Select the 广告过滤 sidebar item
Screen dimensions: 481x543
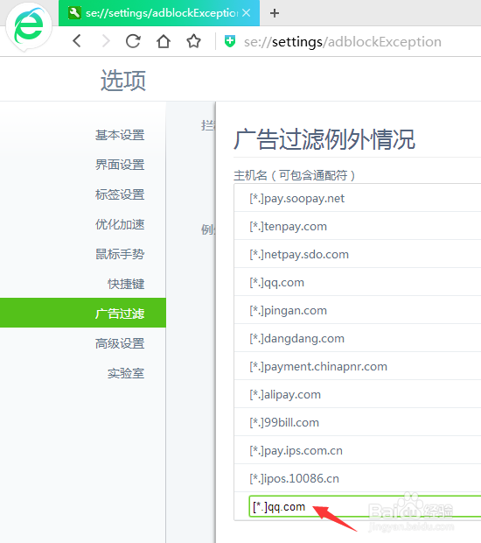[x=83, y=313]
